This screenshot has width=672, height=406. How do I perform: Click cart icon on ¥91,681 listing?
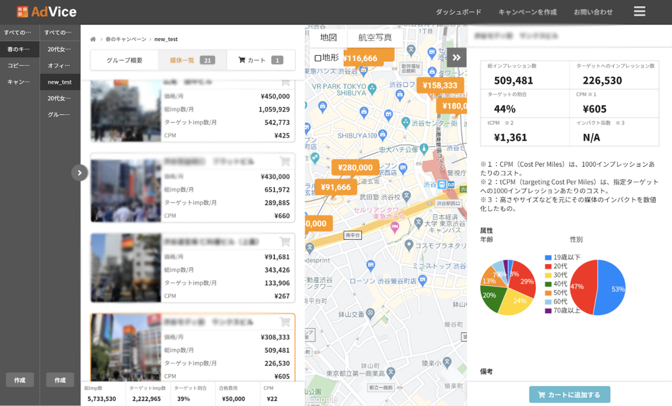pyautogui.click(x=285, y=242)
